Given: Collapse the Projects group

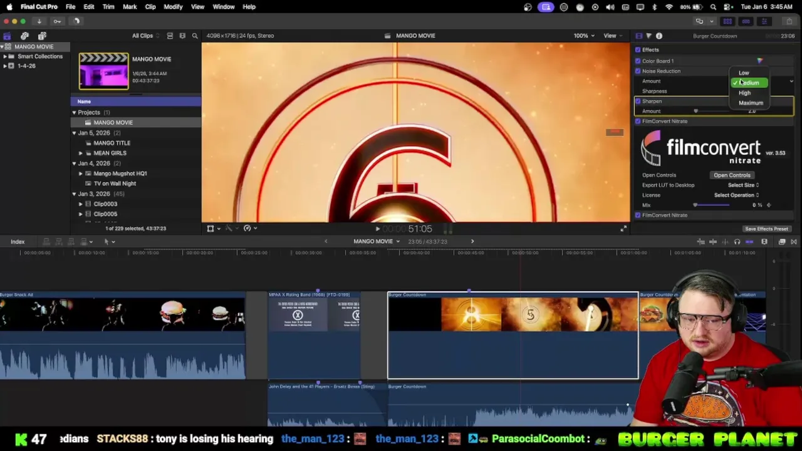Looking at the screenshot, I should [x=74, y=113].
